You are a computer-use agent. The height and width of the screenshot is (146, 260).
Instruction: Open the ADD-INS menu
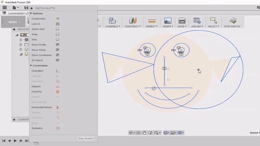pos(197,26)
